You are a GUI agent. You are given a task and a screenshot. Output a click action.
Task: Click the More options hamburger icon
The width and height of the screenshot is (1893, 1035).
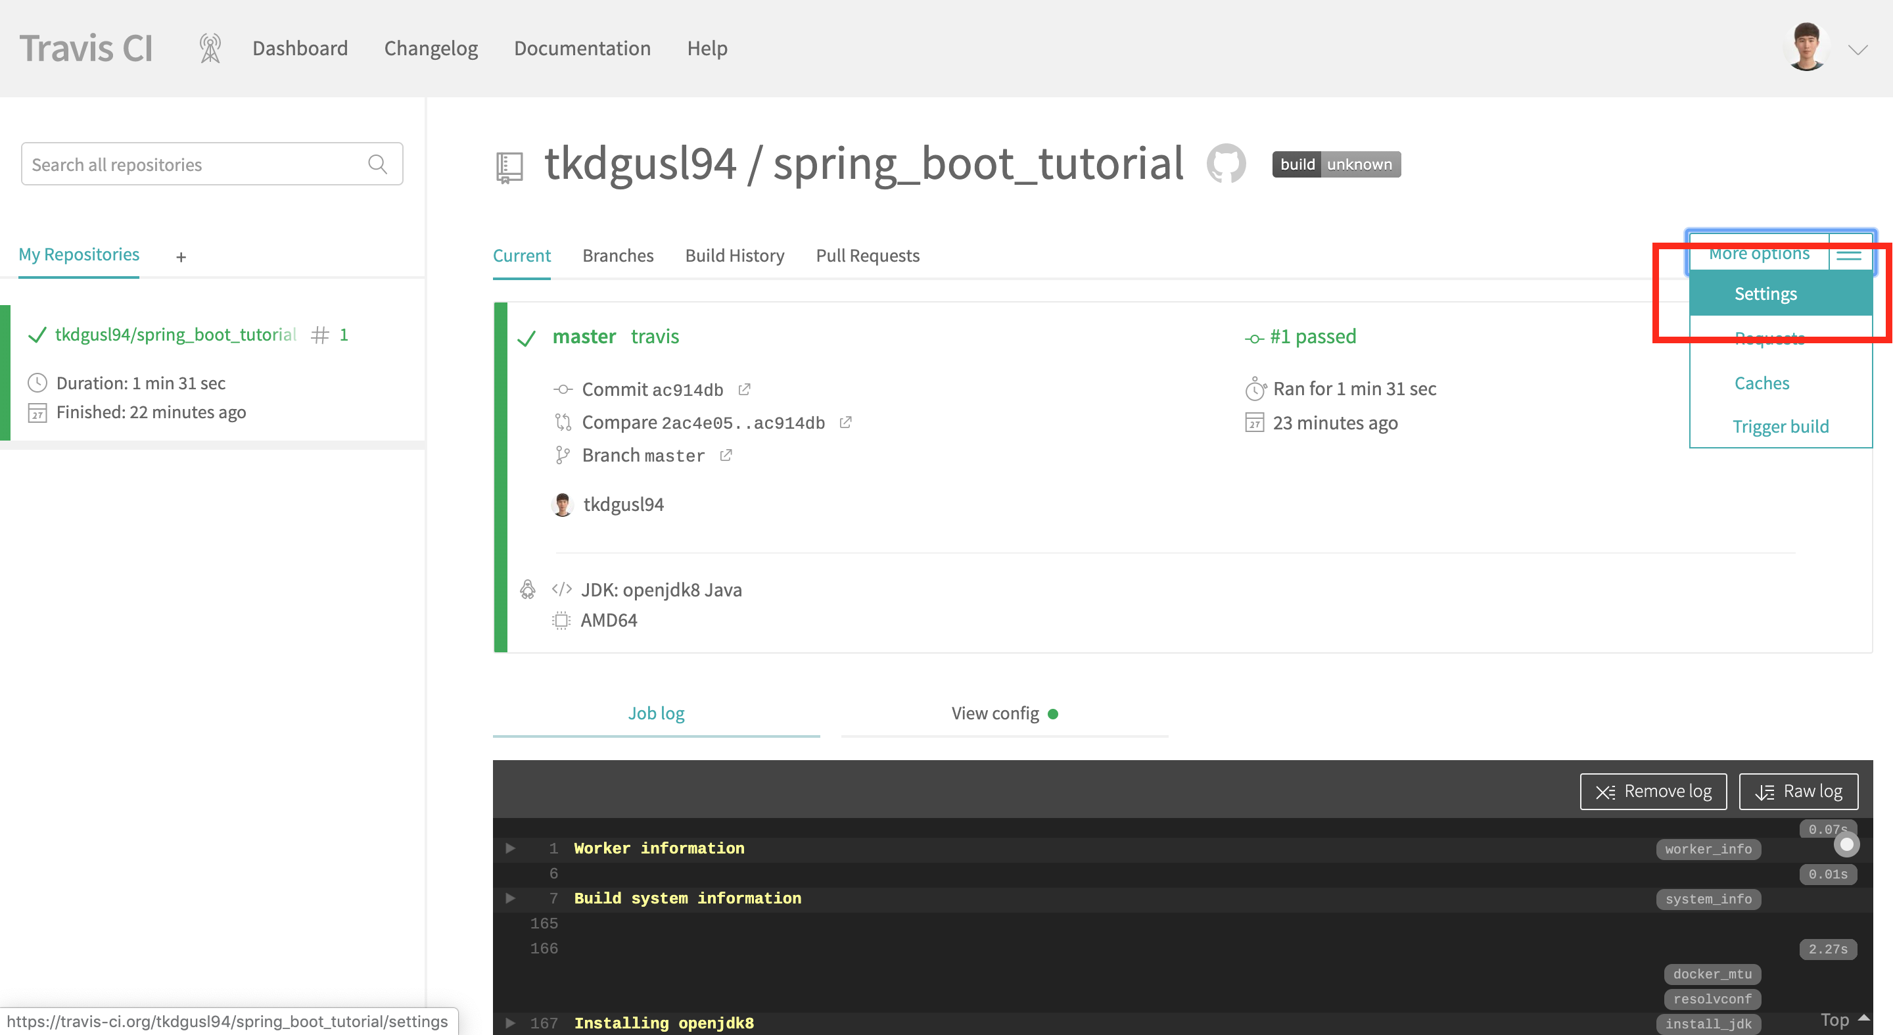(x=1849, y=254)
